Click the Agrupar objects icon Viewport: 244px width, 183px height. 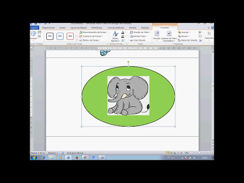click(x=200, y=36)
